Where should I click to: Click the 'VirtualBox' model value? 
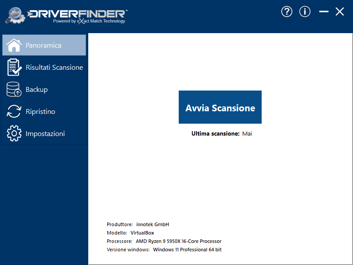point(142,233)
